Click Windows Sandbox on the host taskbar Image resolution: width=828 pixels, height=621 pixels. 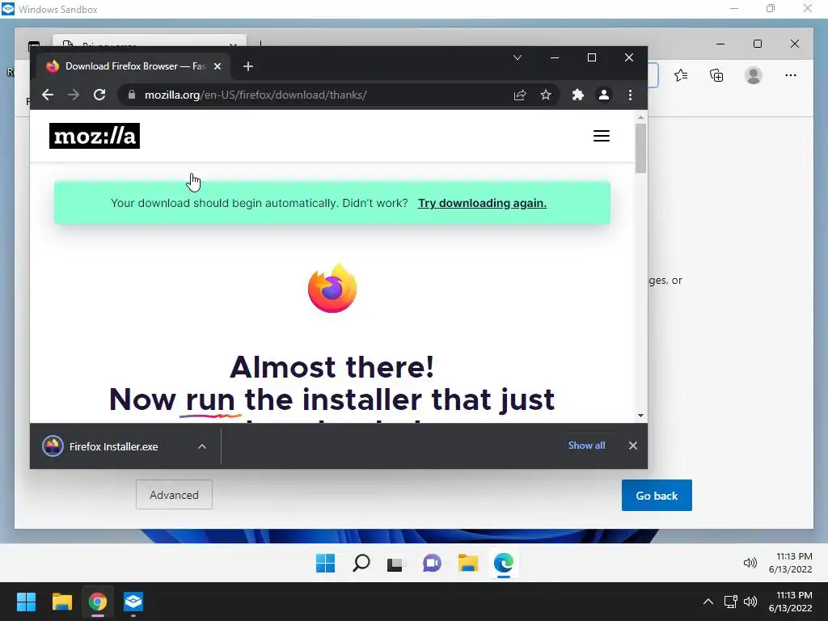(133, 602)
